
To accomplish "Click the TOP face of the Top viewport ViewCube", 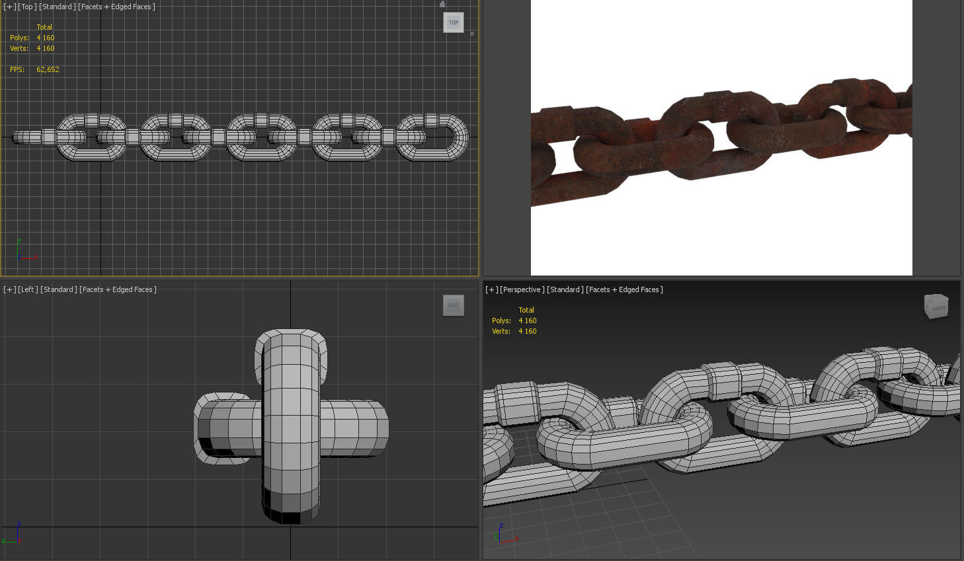I will 453,22.
